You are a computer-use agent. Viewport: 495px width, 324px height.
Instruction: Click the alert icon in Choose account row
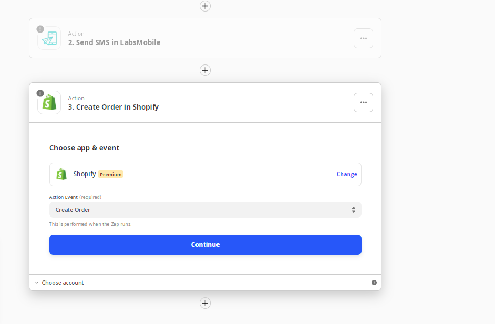pyautogui.click(x=374, y=283)
